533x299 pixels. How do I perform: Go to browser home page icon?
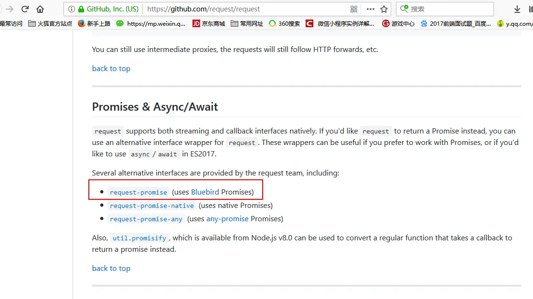[x=40, y=9]
